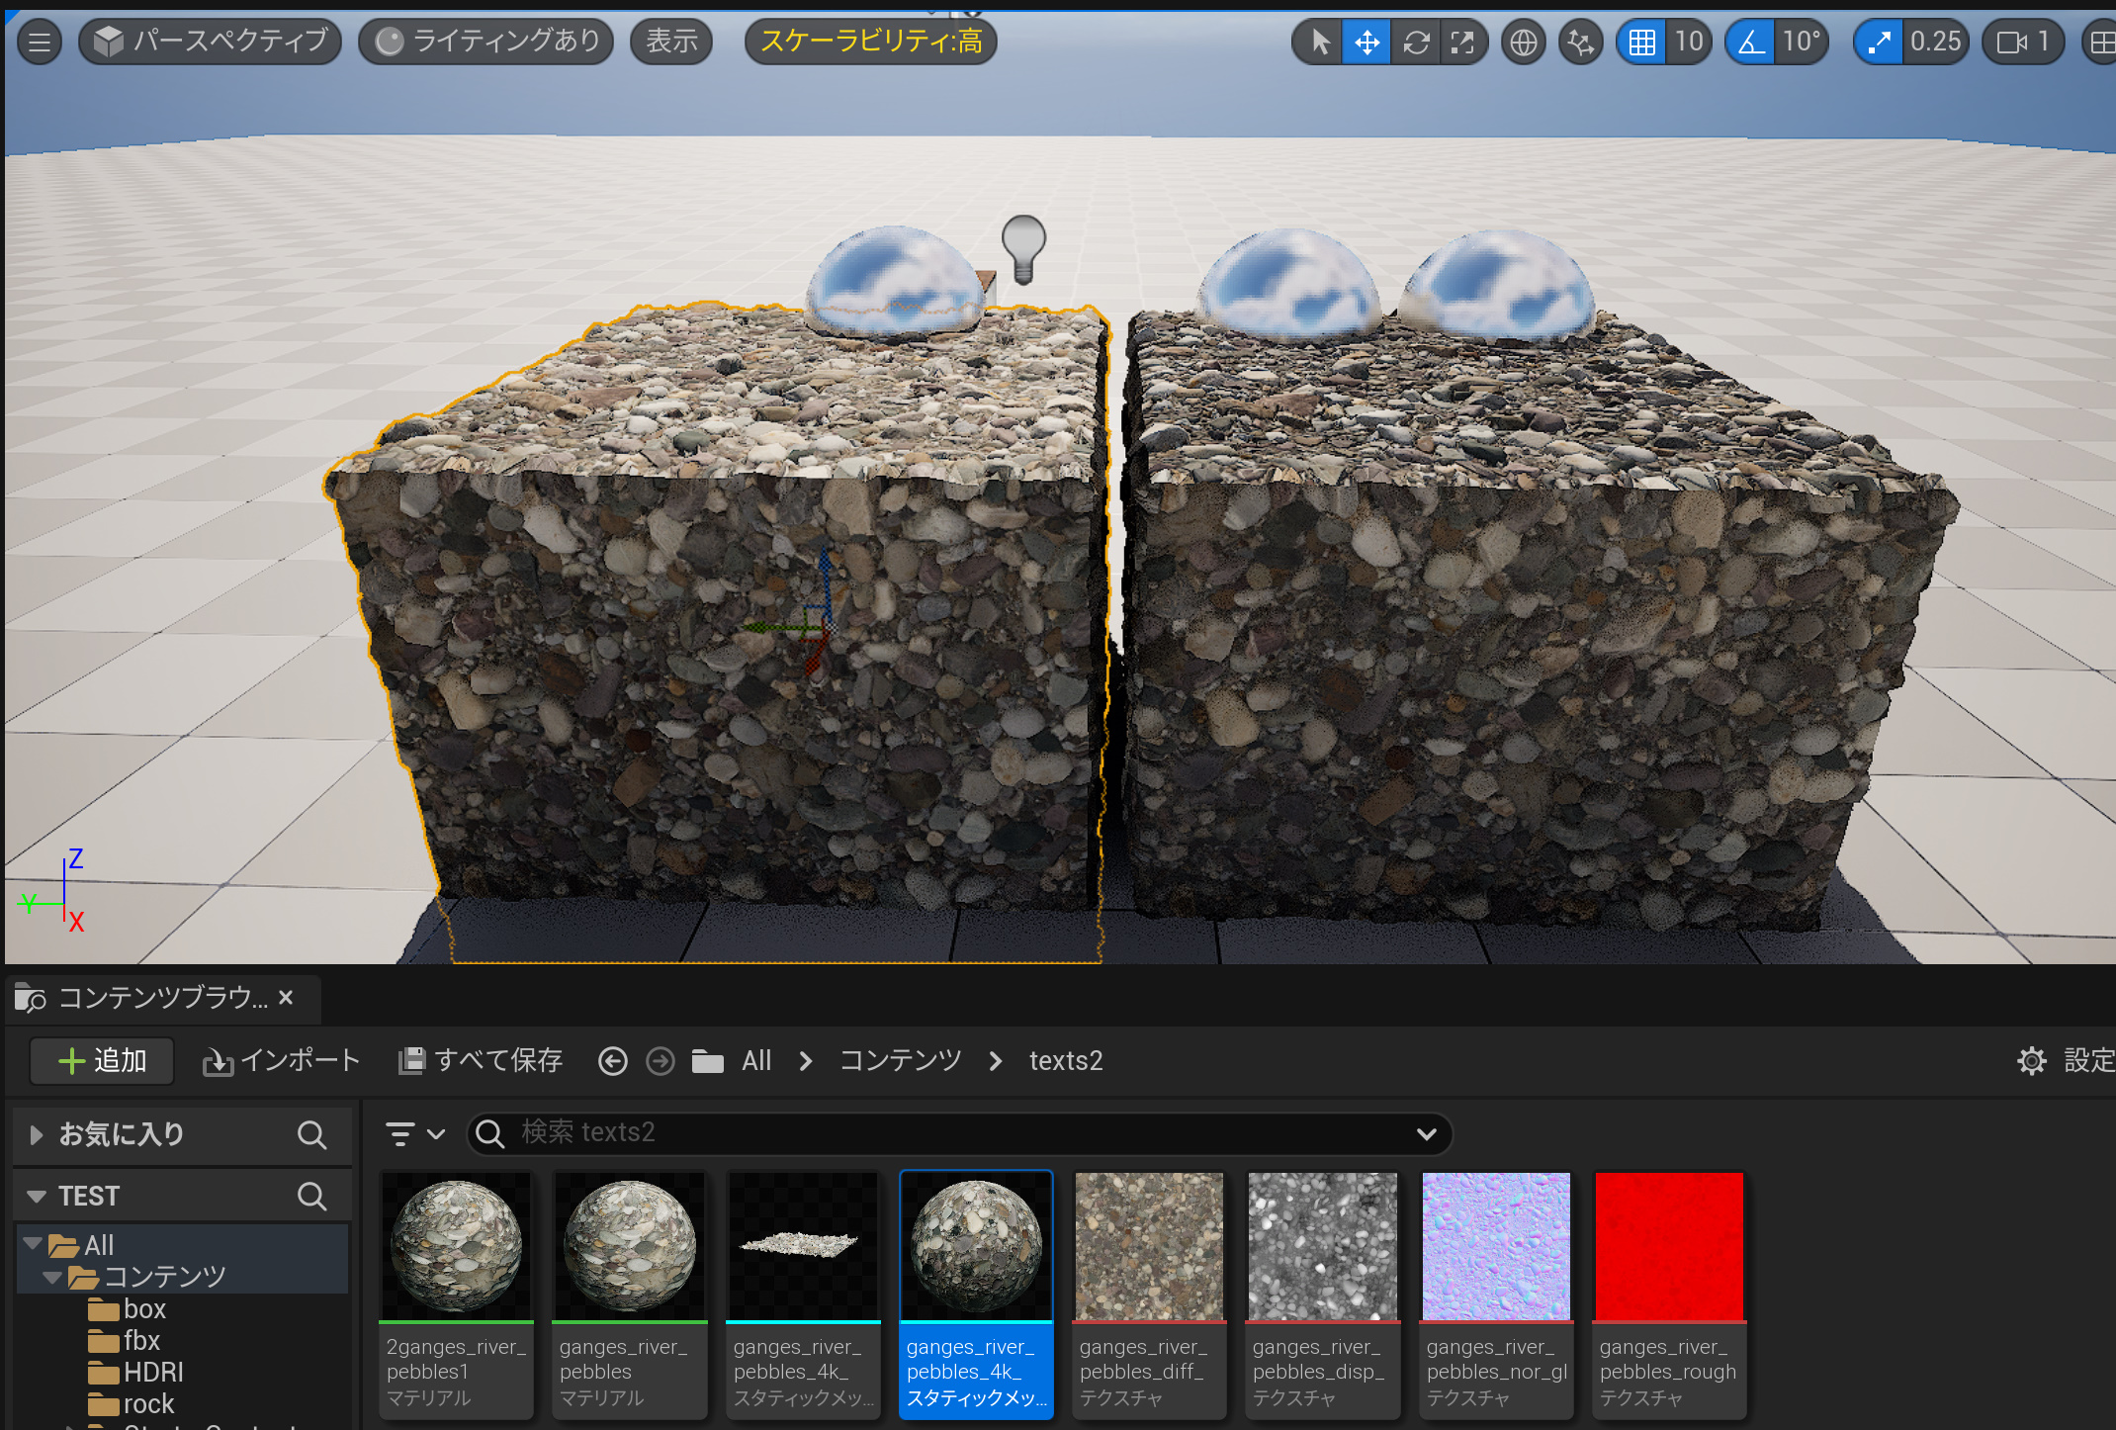Click the インポート import button
The height and width of the screenshot is (1430, 2116).
[282, 1061]
